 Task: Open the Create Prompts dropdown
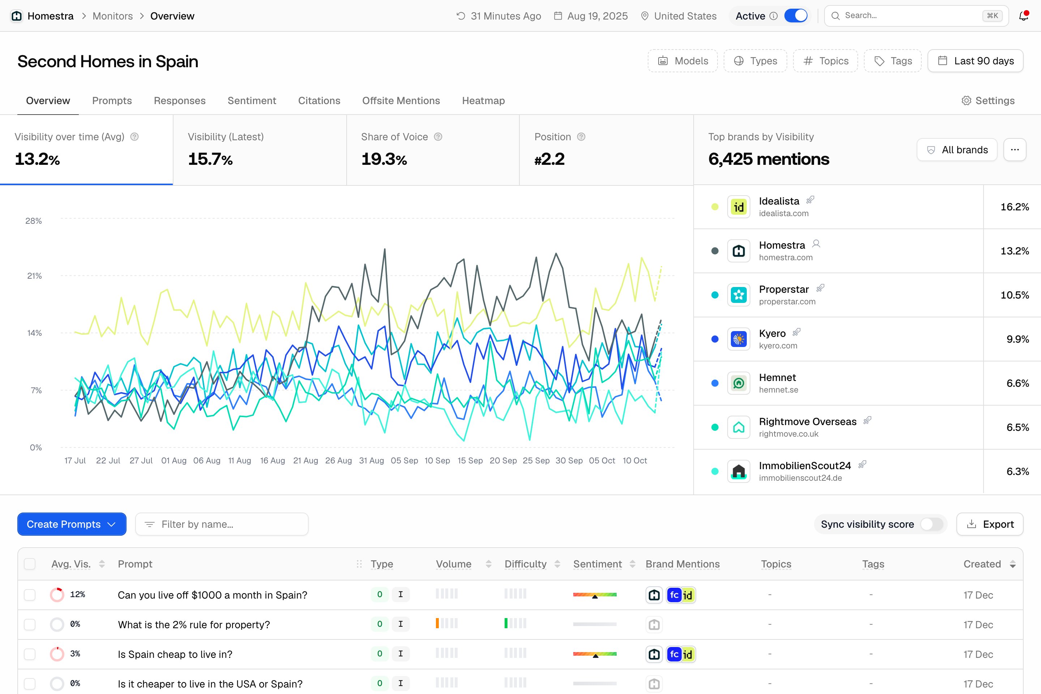click(72, 524)
